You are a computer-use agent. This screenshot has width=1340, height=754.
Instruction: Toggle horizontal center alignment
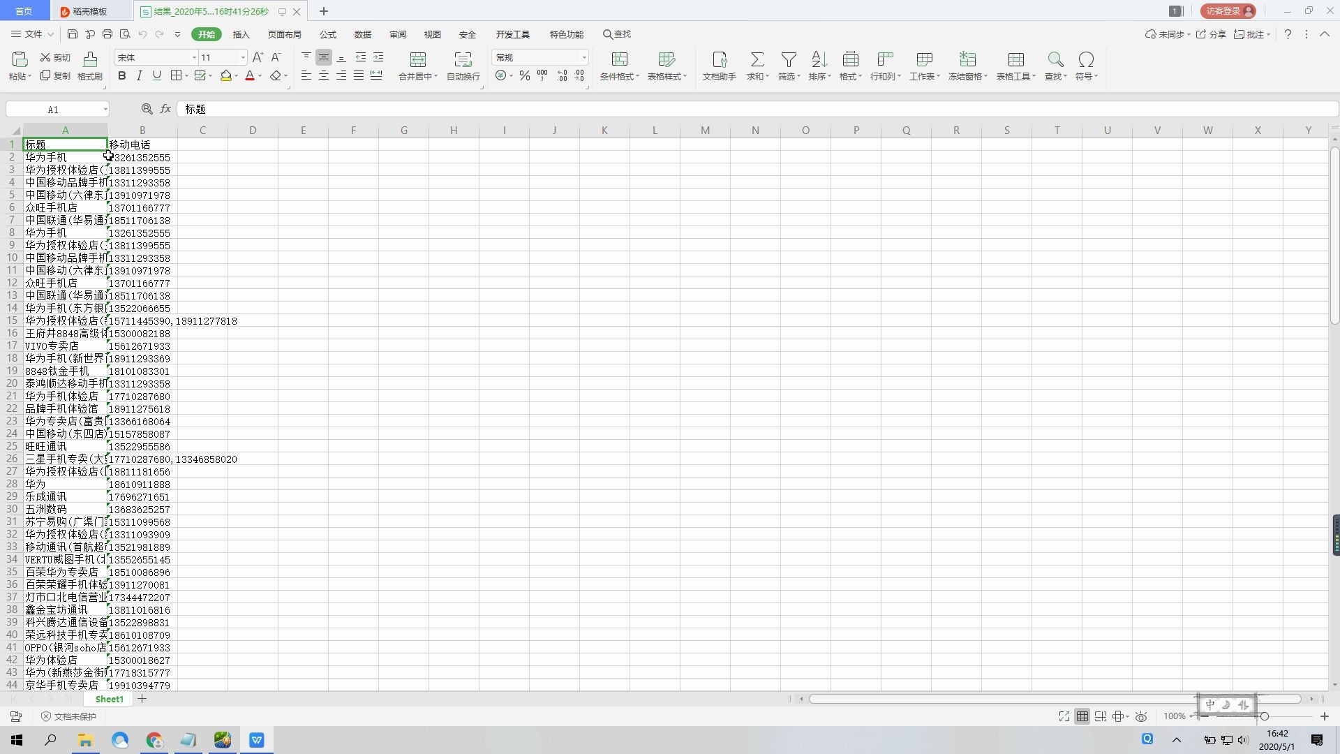pyautogui.click(x=324, y=76)
